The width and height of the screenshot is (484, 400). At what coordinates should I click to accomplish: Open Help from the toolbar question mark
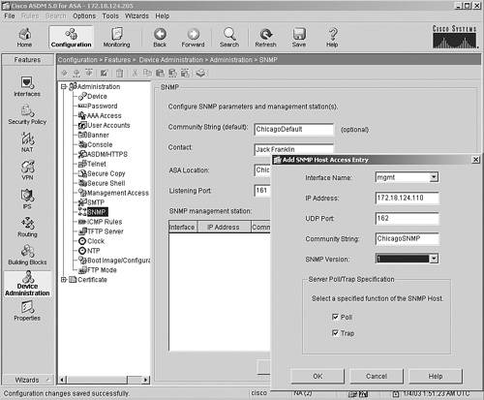pyautogui.click(x=332, y=37)
